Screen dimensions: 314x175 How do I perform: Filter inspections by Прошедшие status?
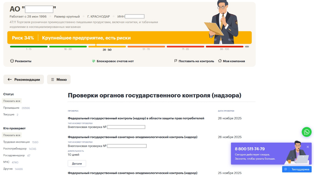click(x=11, y=108)
